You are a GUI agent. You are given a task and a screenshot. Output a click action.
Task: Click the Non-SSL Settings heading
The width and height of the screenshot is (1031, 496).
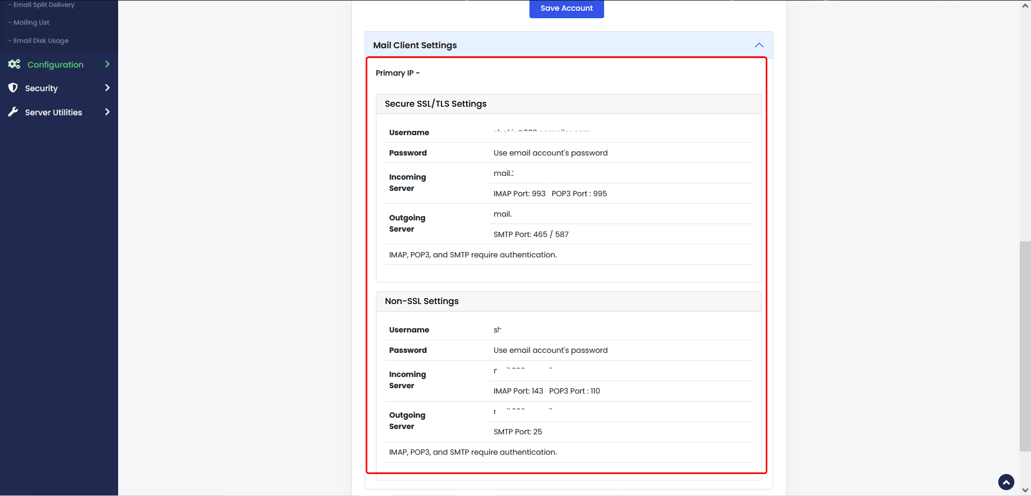tap(422, 301)
